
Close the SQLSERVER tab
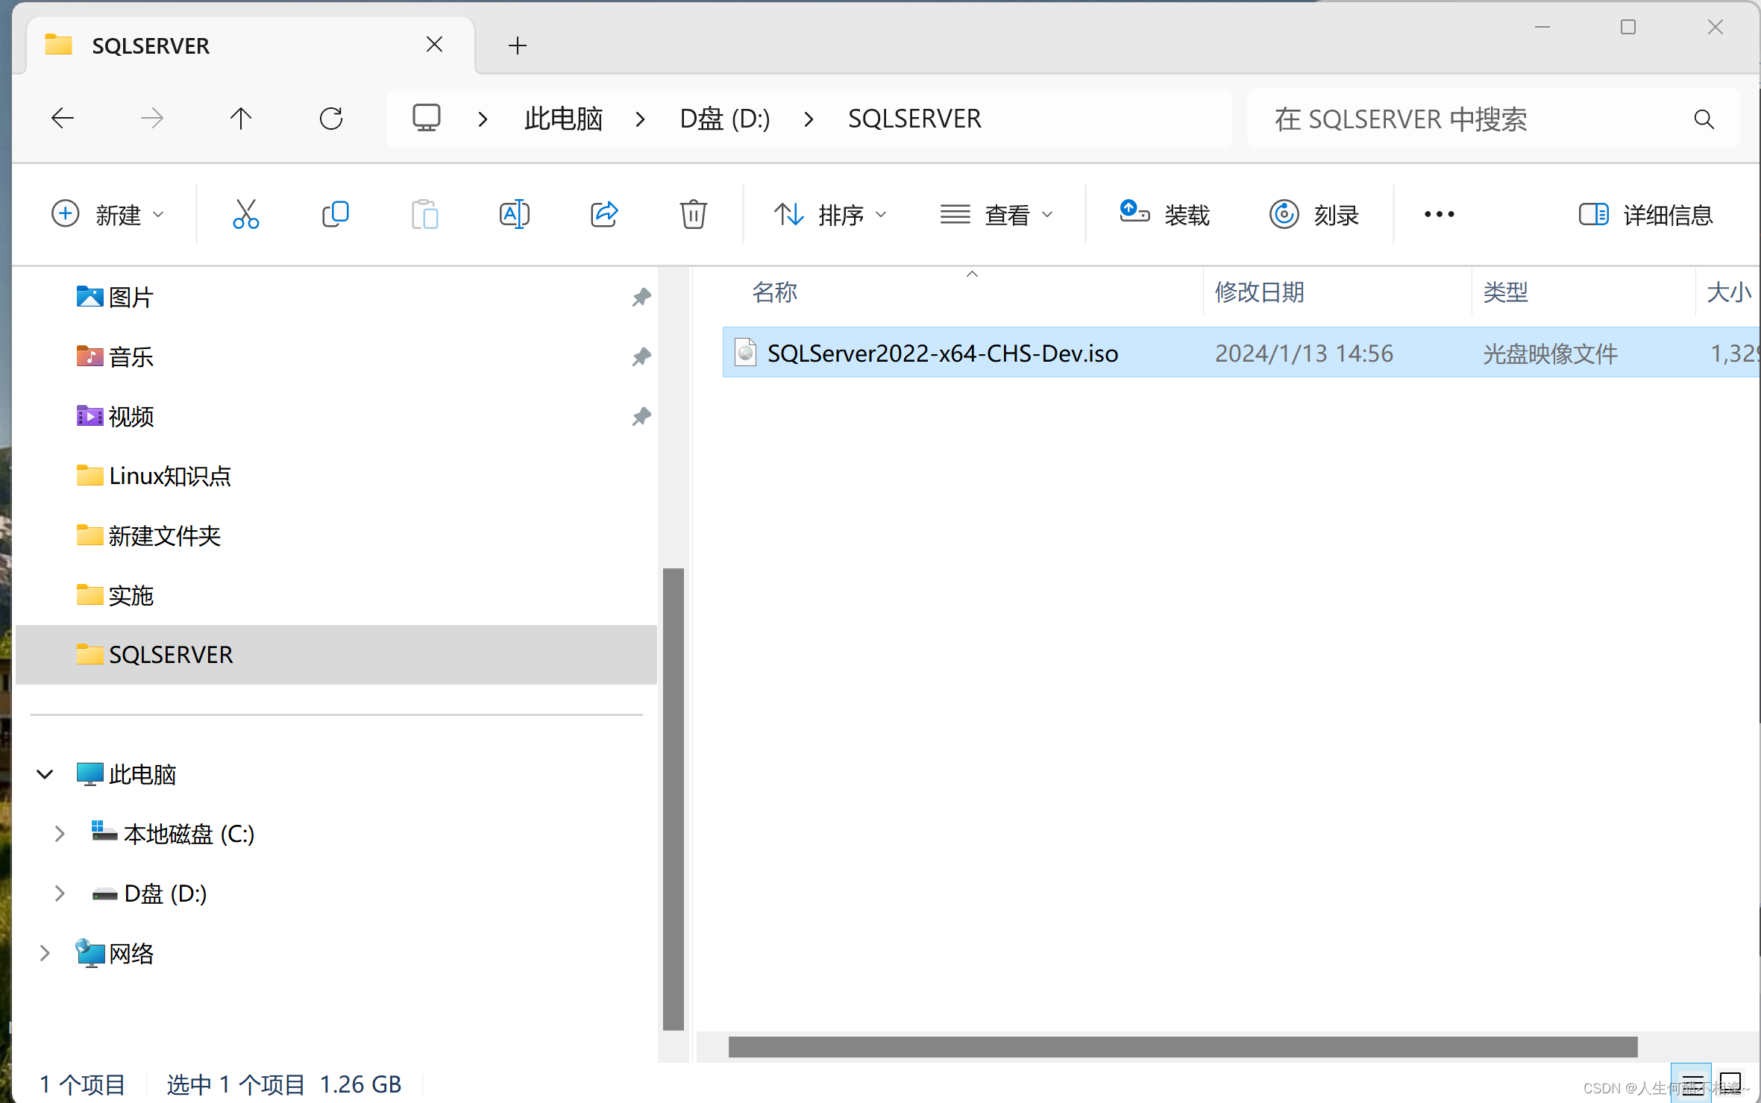(434, 45)
